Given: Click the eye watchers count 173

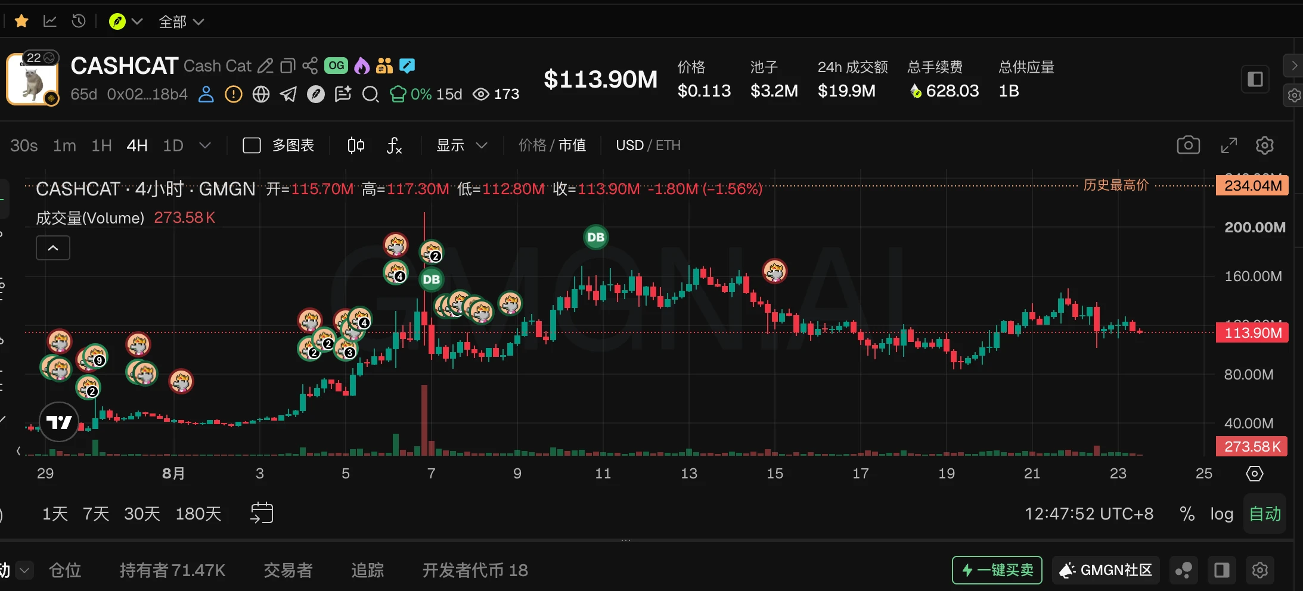Looking at the screenshot, I should tap(496, 94).
